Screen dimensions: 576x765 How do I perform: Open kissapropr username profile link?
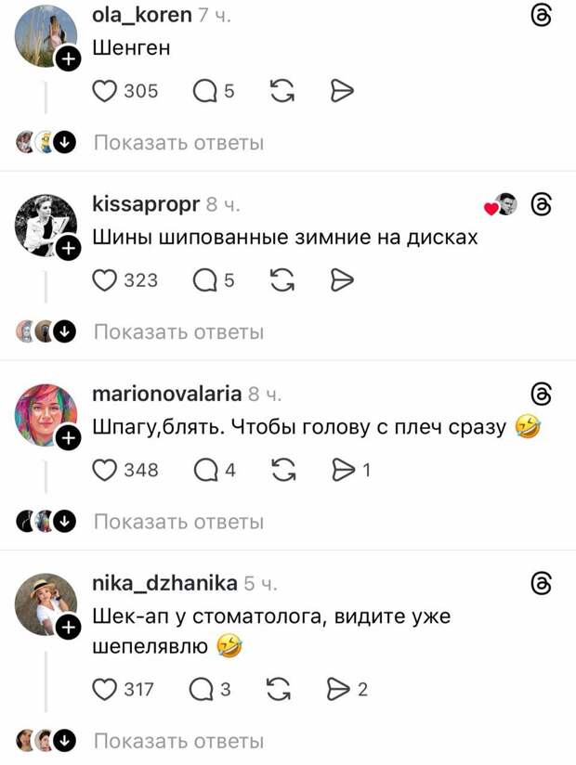146,204
